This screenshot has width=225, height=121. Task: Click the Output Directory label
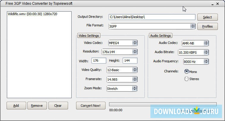(x=90, y=17)
